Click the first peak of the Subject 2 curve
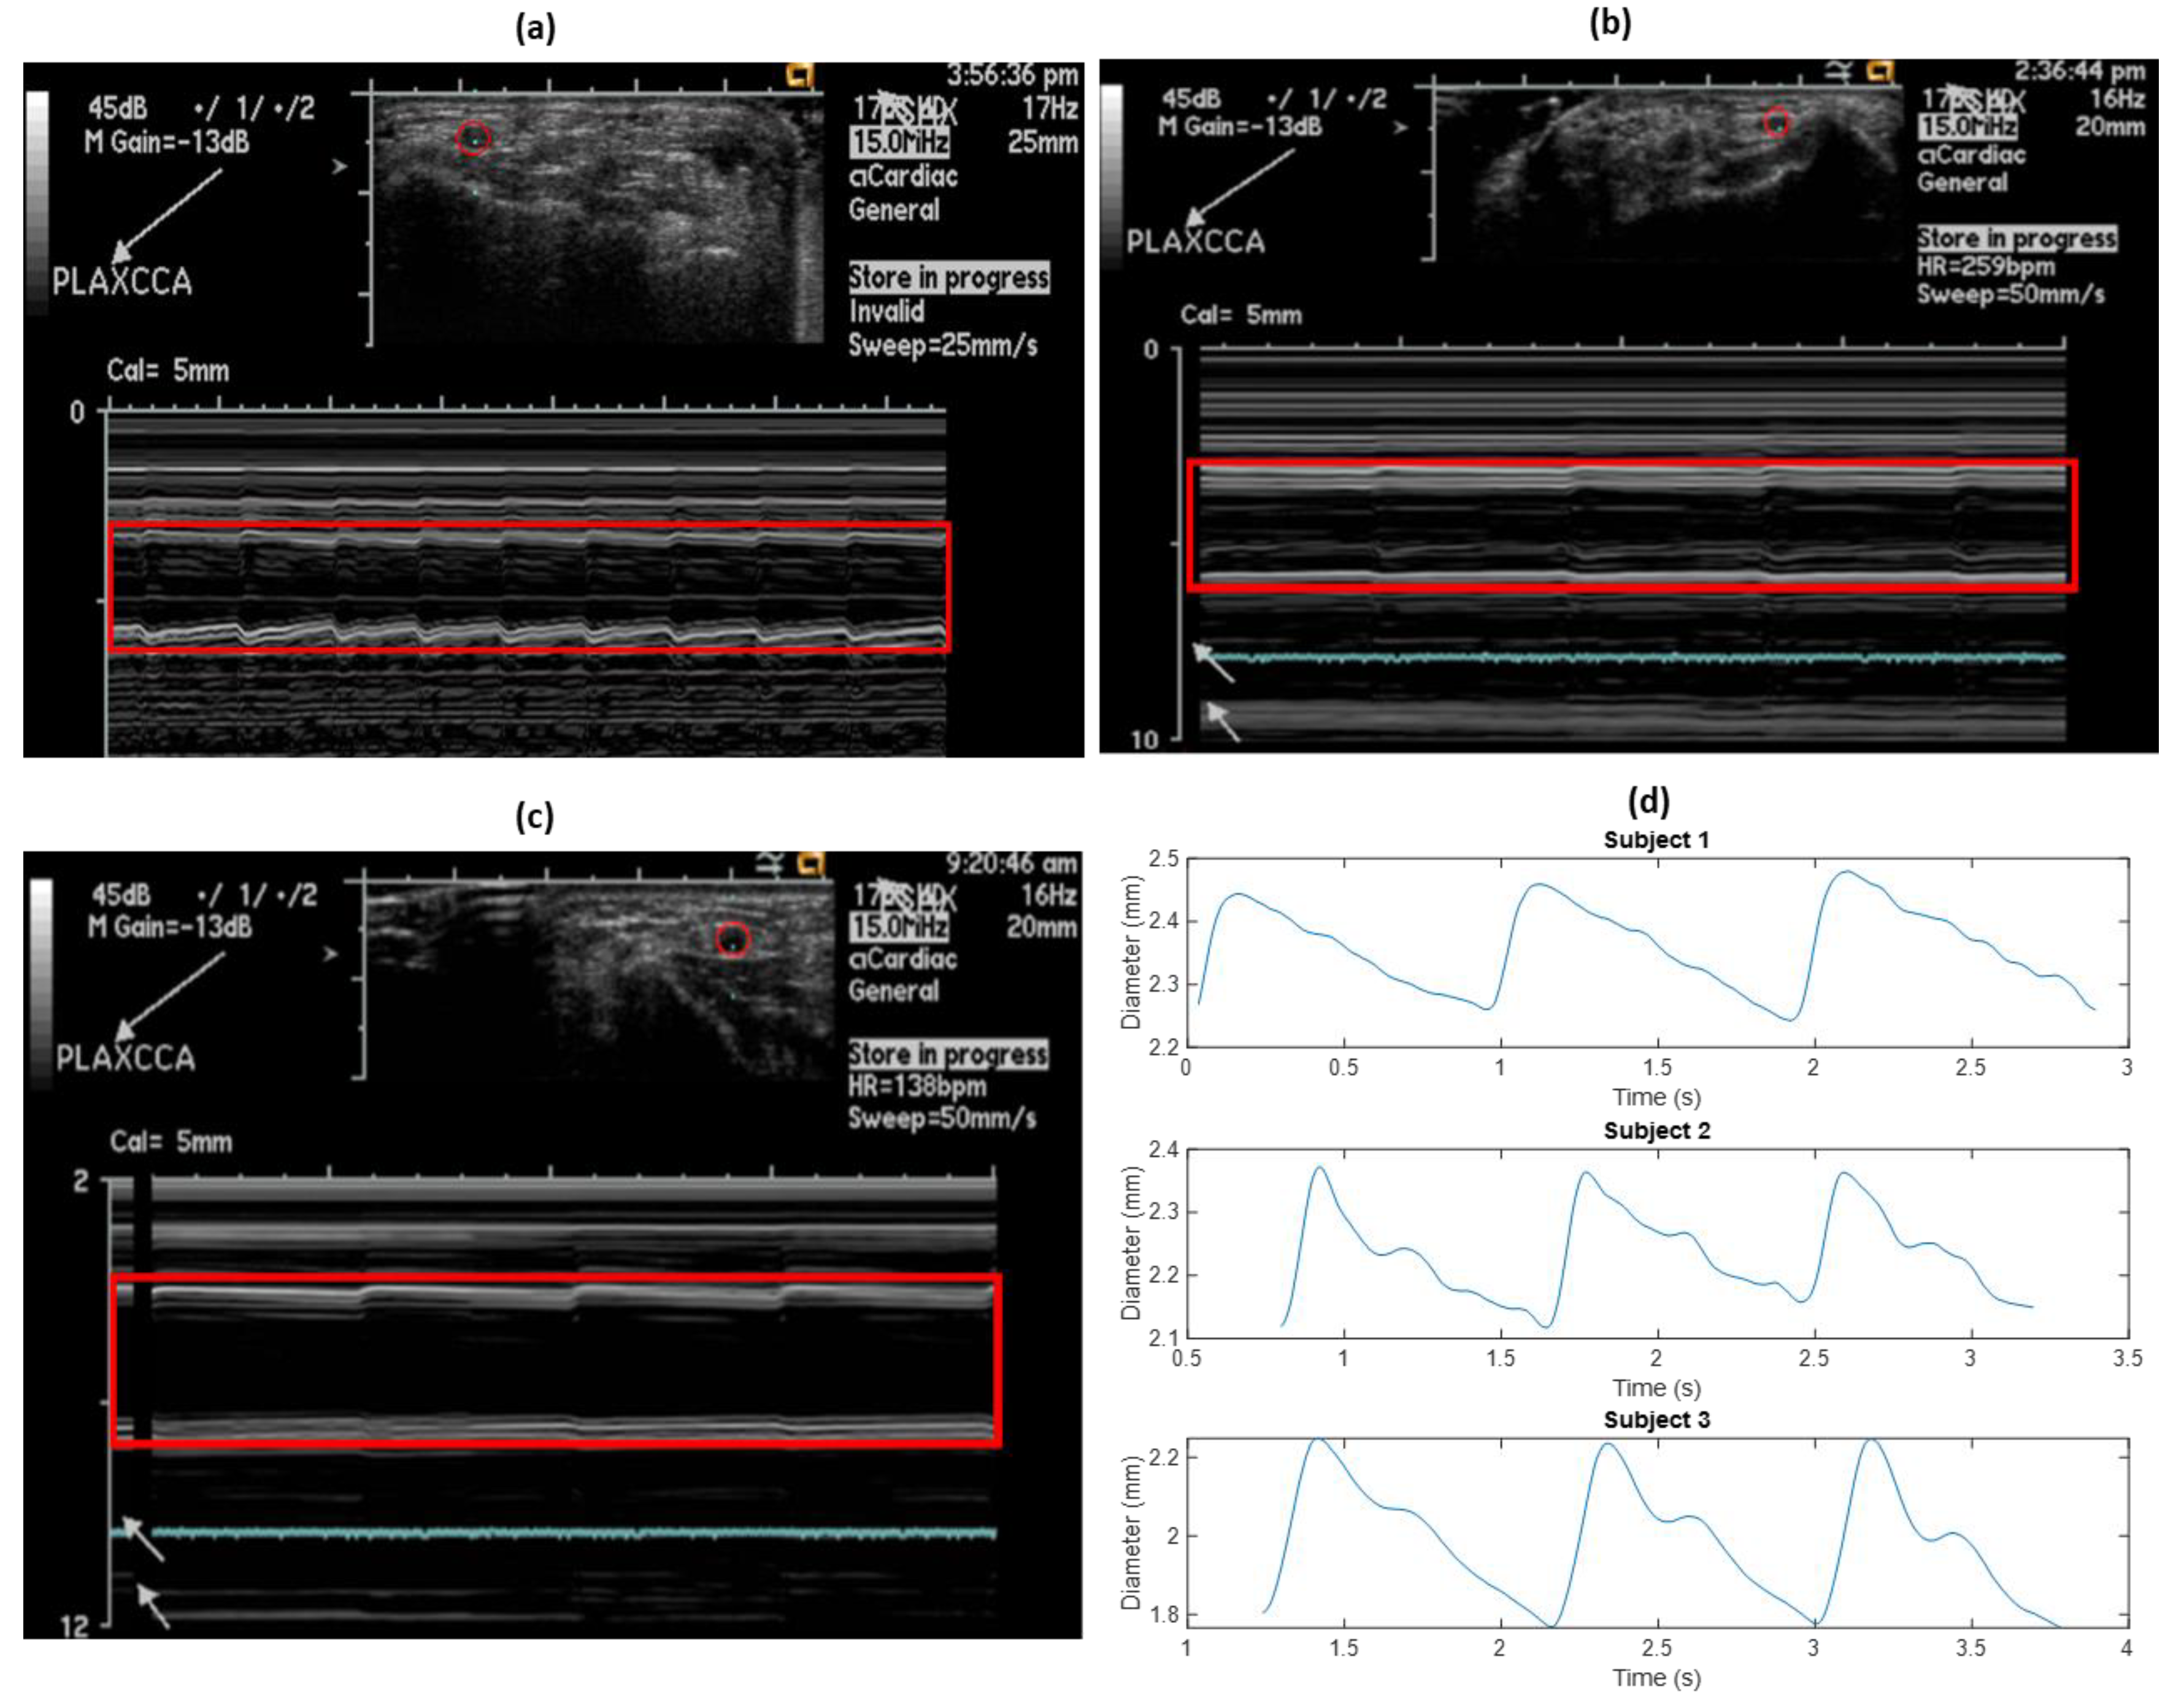 [1319, 1167]
